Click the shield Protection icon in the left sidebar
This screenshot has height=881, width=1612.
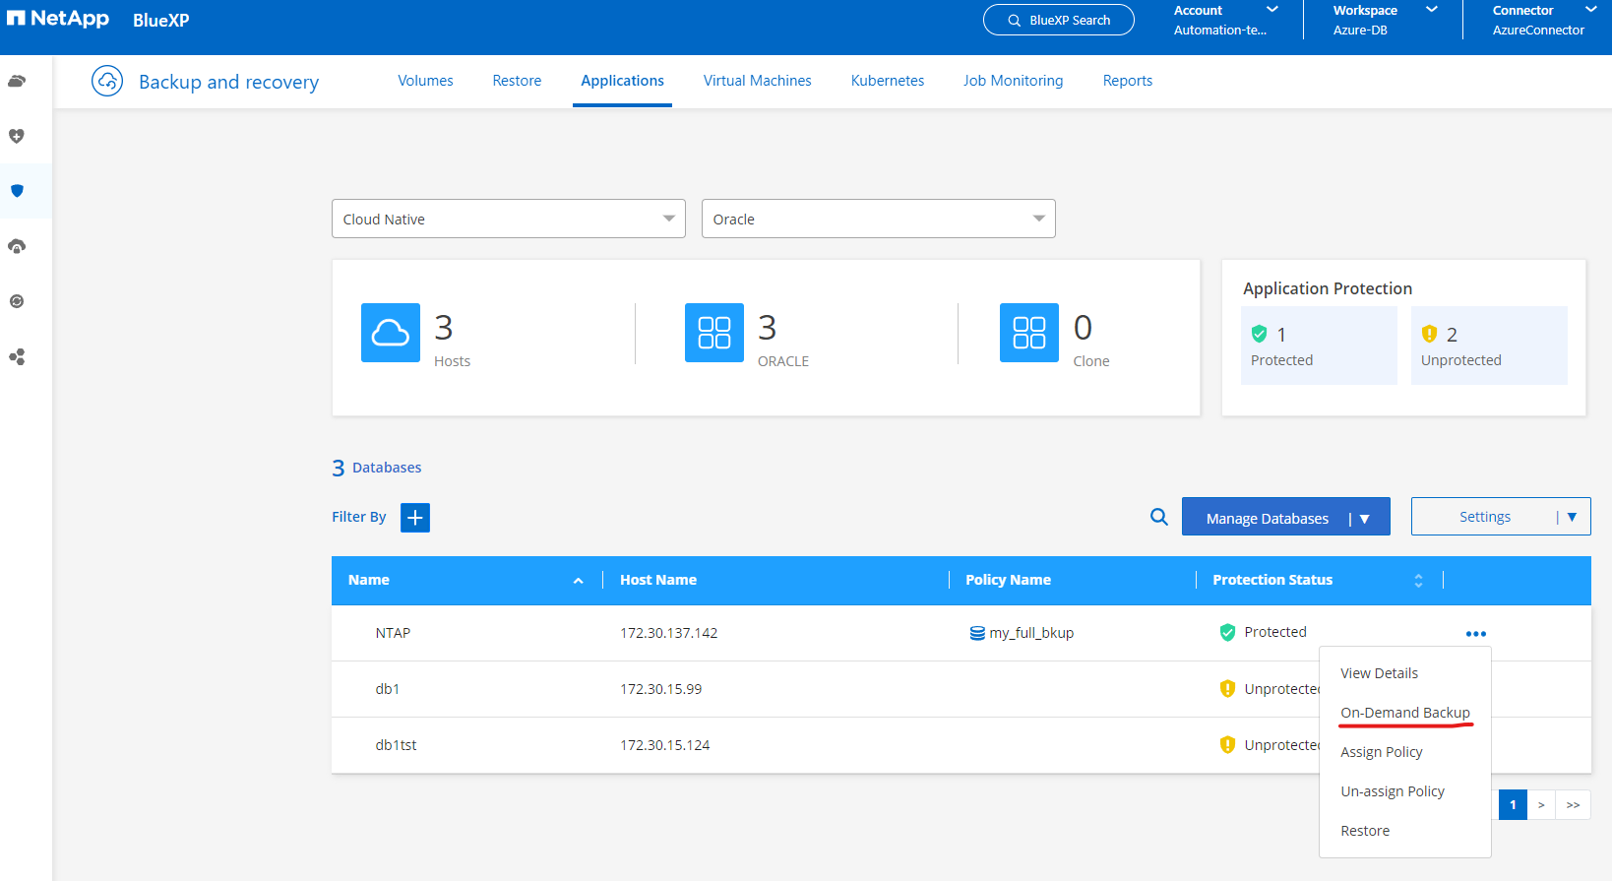(x=17, y=191)
